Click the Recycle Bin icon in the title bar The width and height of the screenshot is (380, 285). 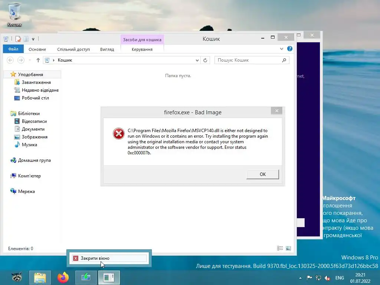pyautogui.click(x=6, y=39)
